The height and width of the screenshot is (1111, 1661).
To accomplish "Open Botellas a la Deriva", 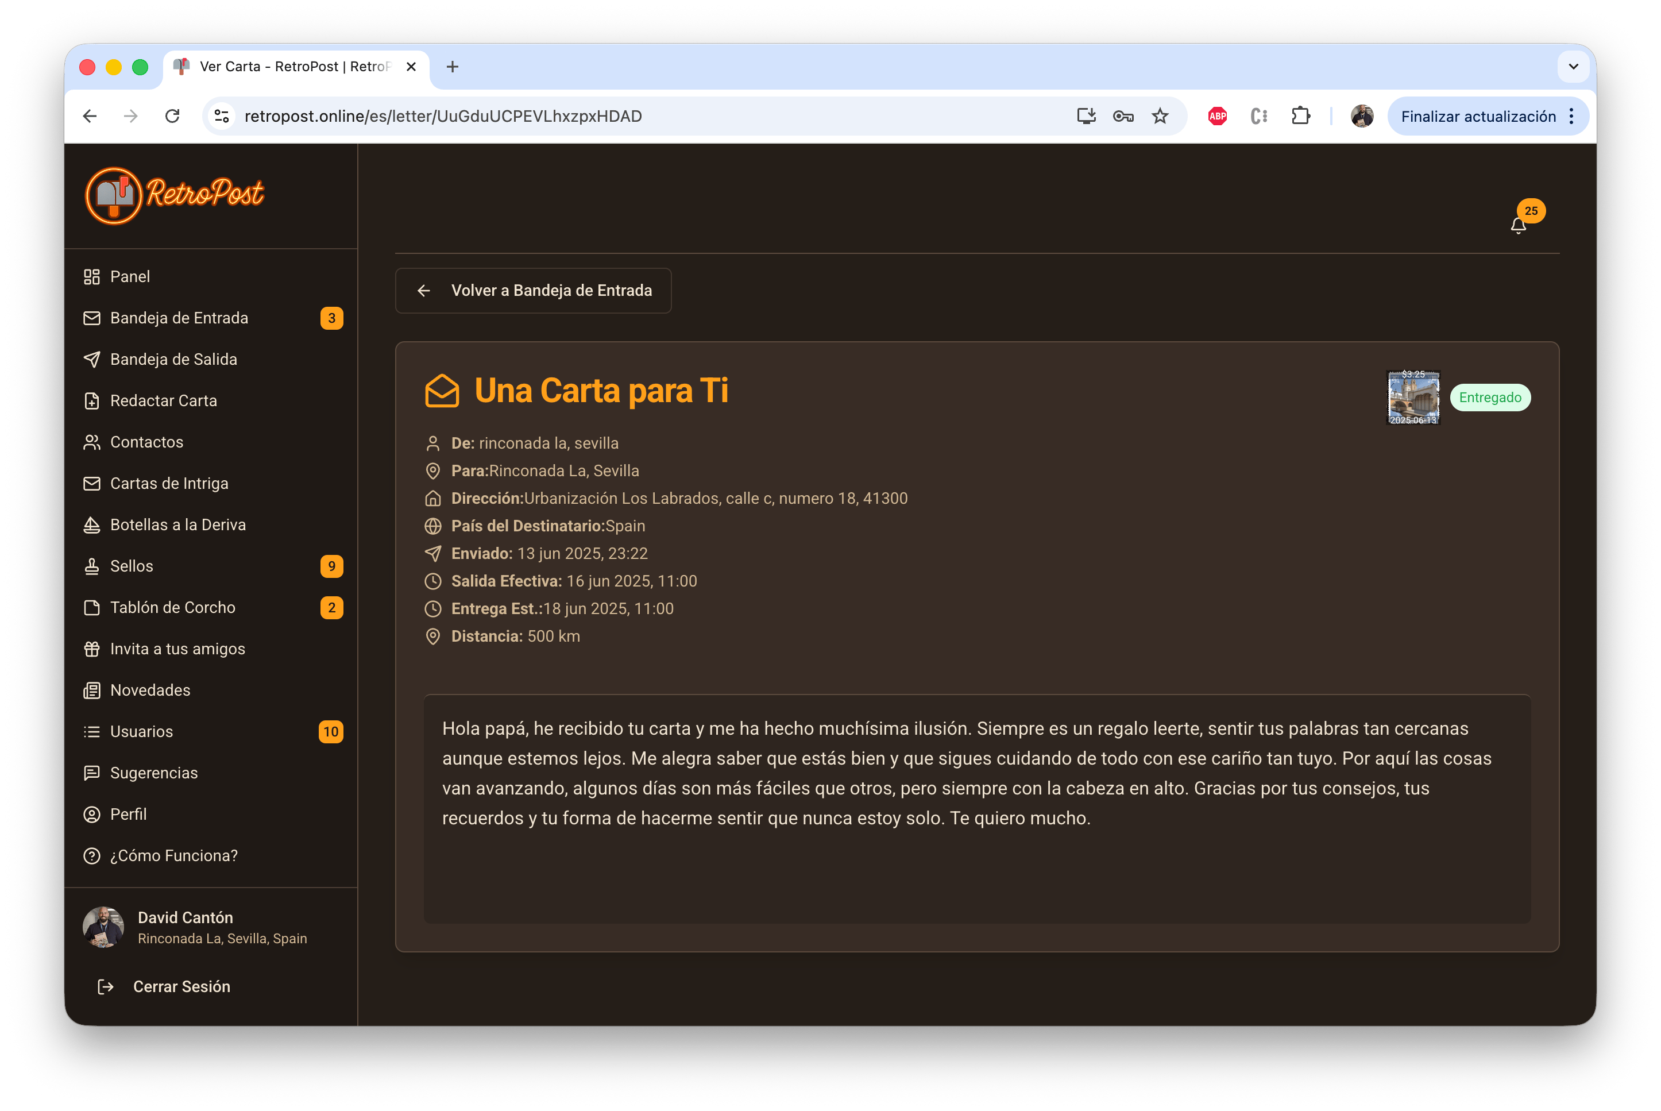I will pyautogui.click(x=178, y=524).
